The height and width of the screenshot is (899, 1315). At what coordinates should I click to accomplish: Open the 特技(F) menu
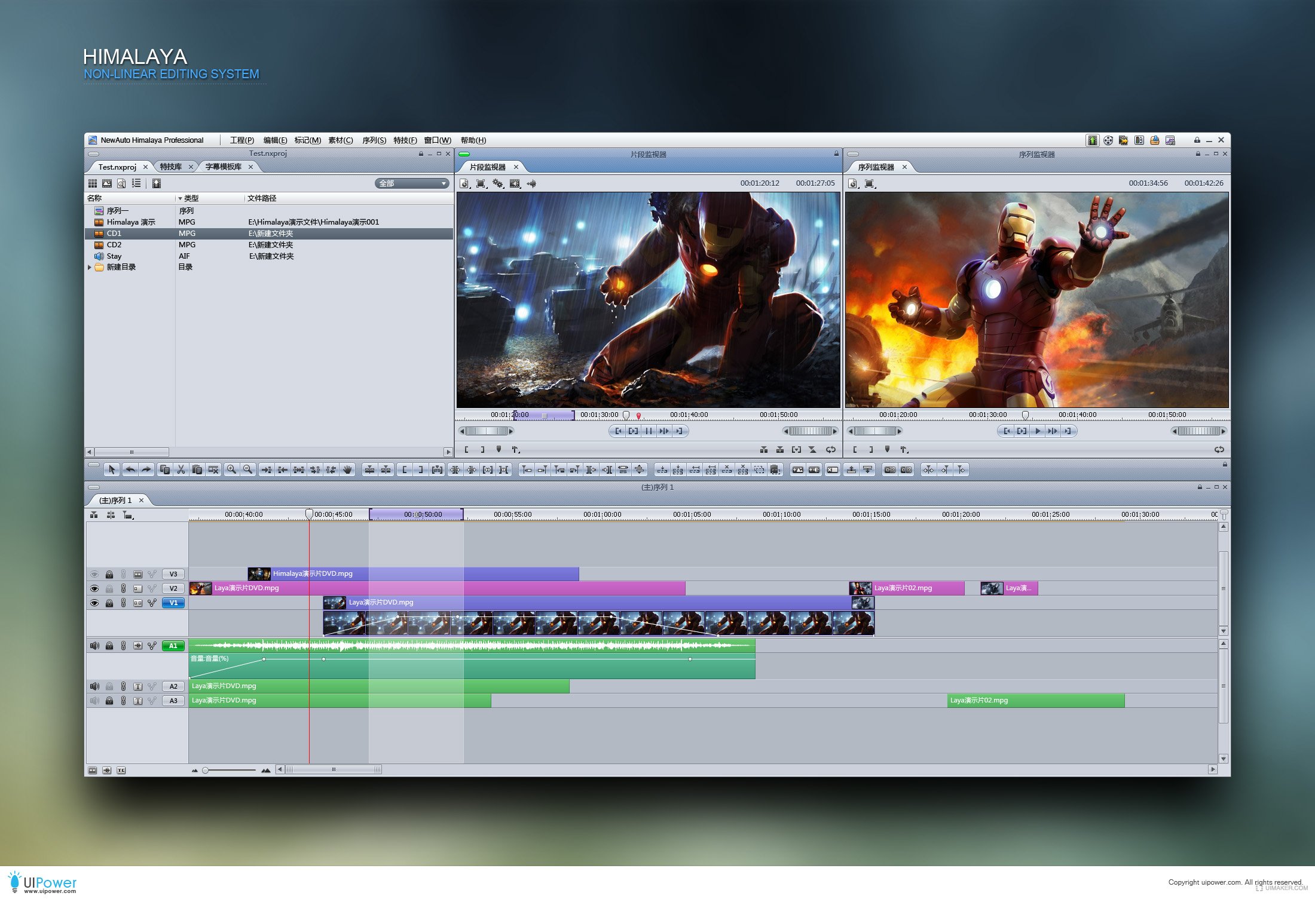click(x=405, y=140)
